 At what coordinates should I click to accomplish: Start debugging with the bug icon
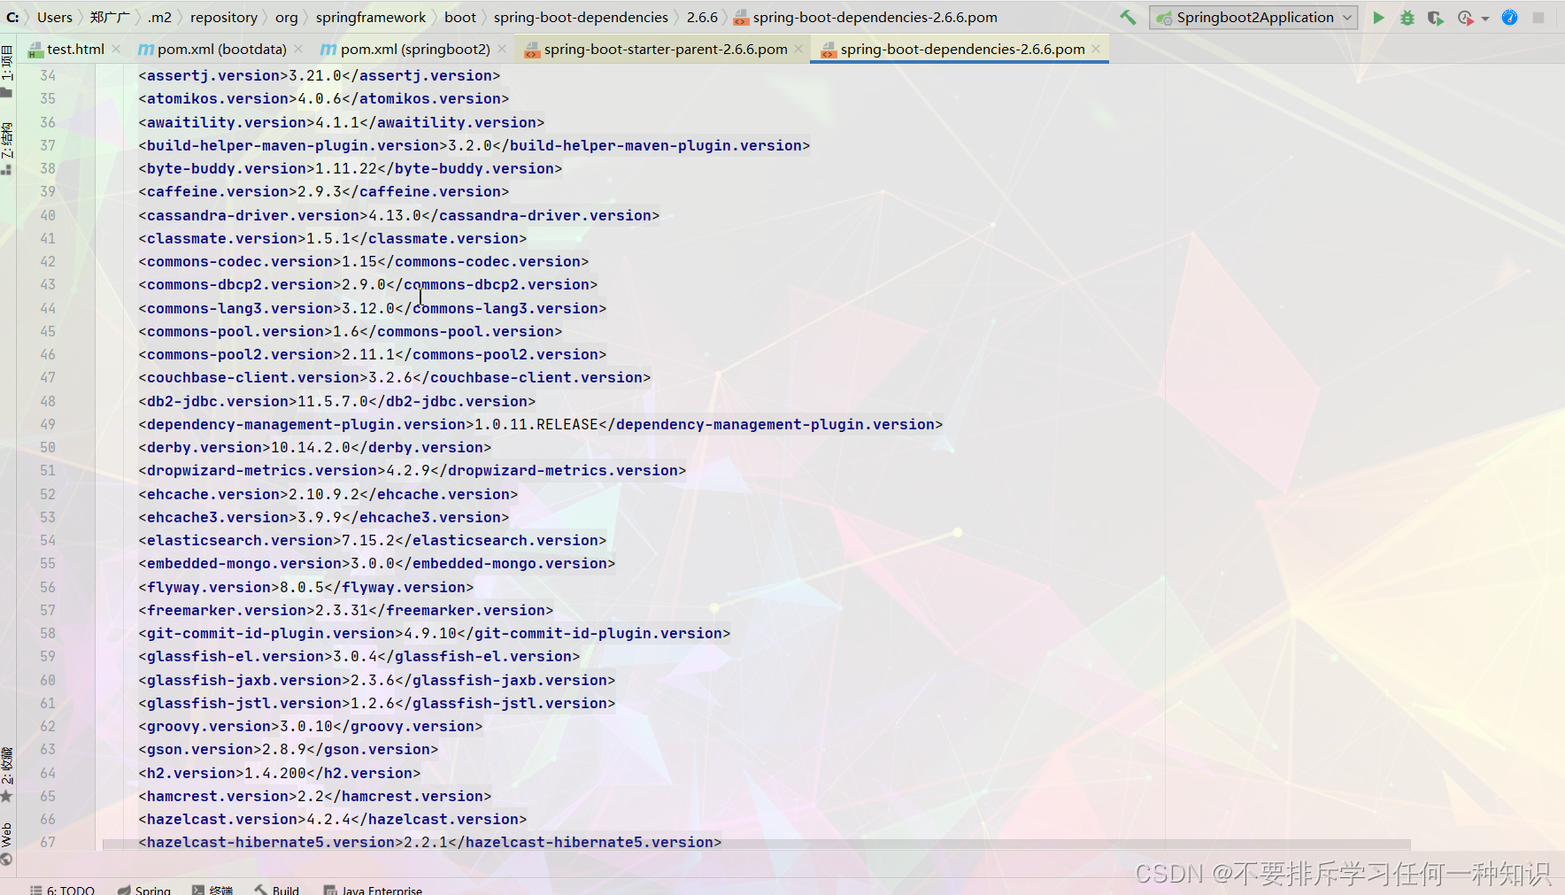tap(1407, 17)
